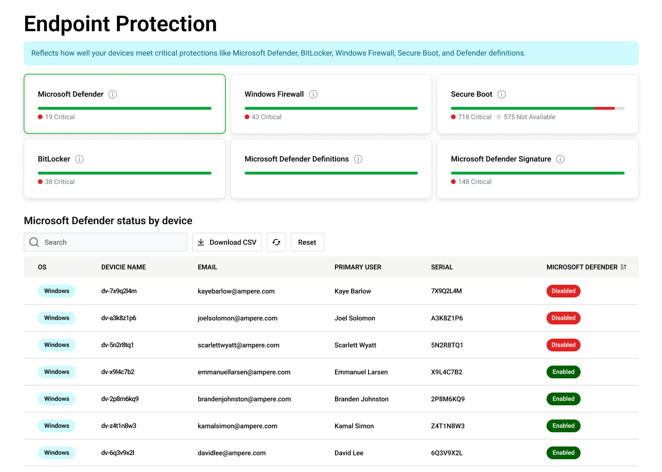The image size is (662, 472).
Task: Click the Reset button
Action: [307, 242]
